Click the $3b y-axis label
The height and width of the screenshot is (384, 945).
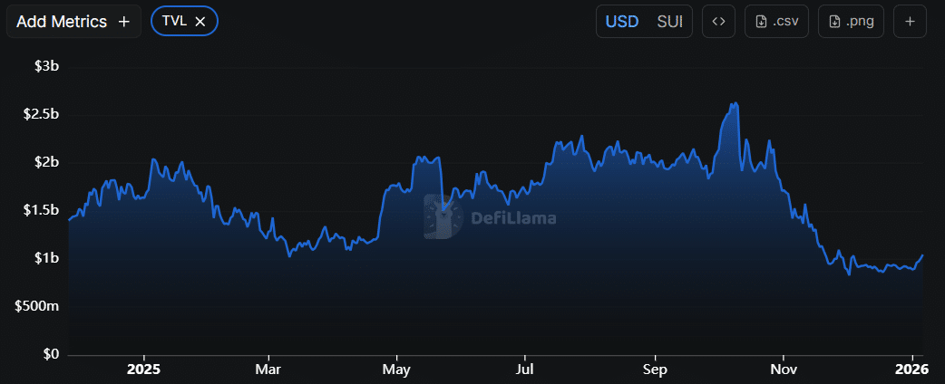pyautogui.click(x=46, y=66)
